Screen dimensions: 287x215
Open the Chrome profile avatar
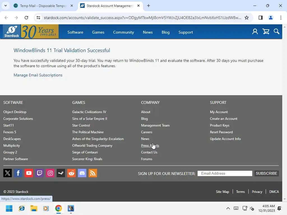270,18
